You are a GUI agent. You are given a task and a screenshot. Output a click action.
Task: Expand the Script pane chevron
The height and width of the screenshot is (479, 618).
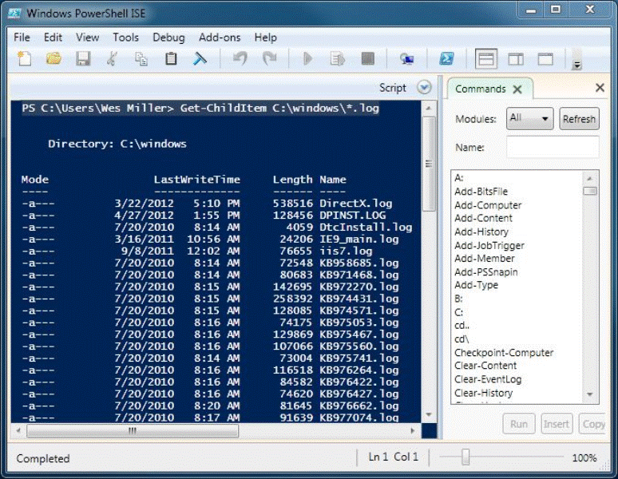tap(425, 88)
